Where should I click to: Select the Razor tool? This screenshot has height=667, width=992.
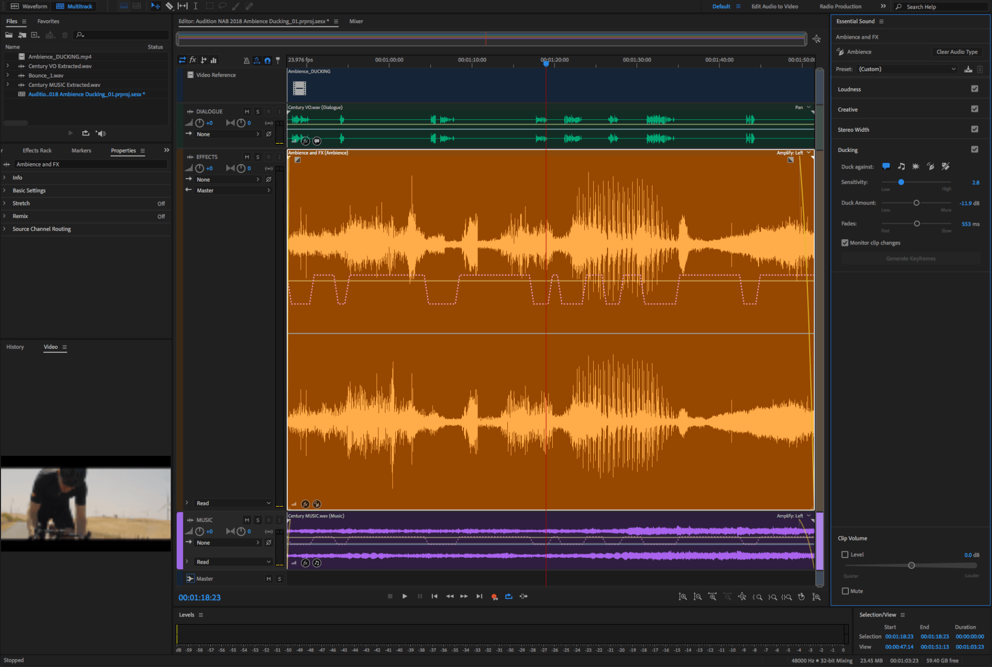tap(169, 6)
